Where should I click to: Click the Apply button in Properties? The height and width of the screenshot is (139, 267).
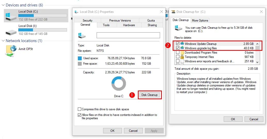click(x=154, y=131)
